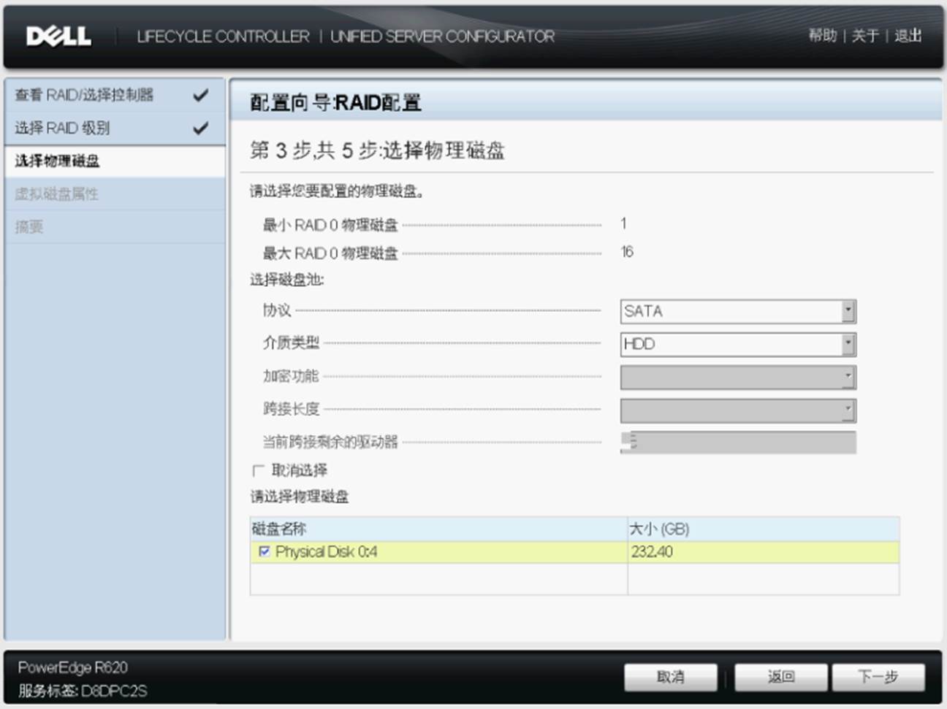The height and width of the screenshot is (709, 947).
Task: Click the Dell logo
Action: (x=58, y=36)
